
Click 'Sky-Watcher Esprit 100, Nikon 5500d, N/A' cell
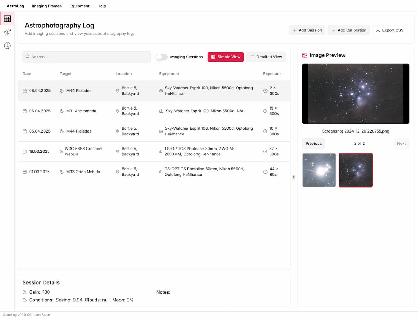(204, 111)
